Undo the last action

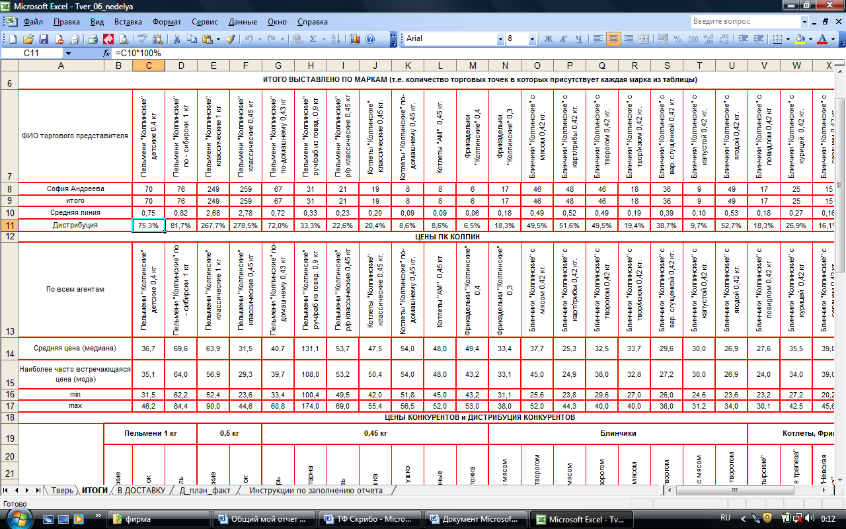coord(249,39)
